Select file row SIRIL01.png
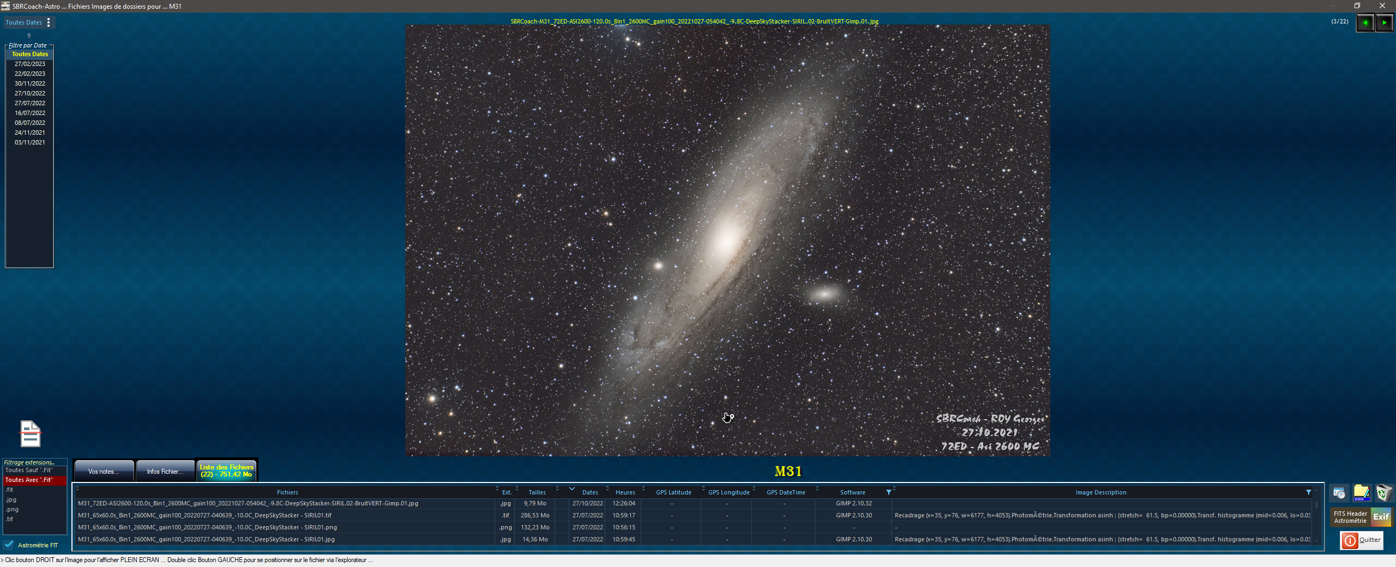 pyautogui.click(x=694, y=527)
